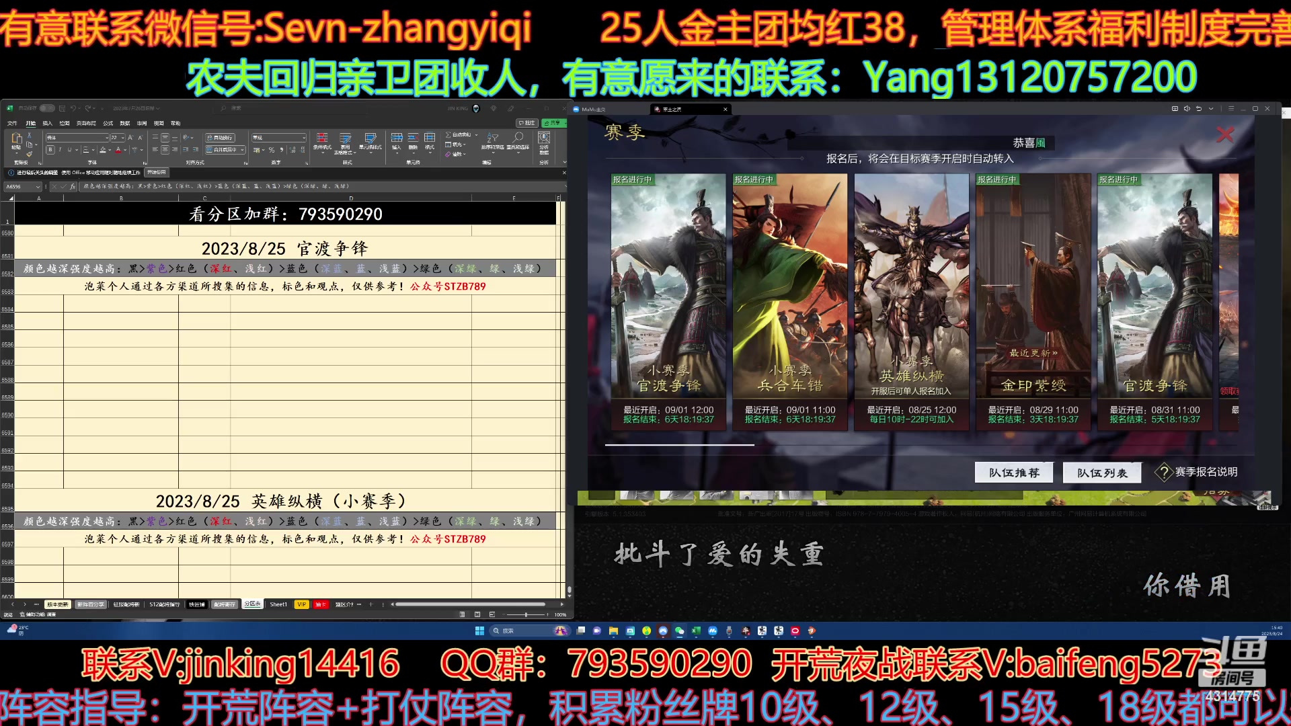Switch to the 公式 (Formulas) ribbon tab

108,124
